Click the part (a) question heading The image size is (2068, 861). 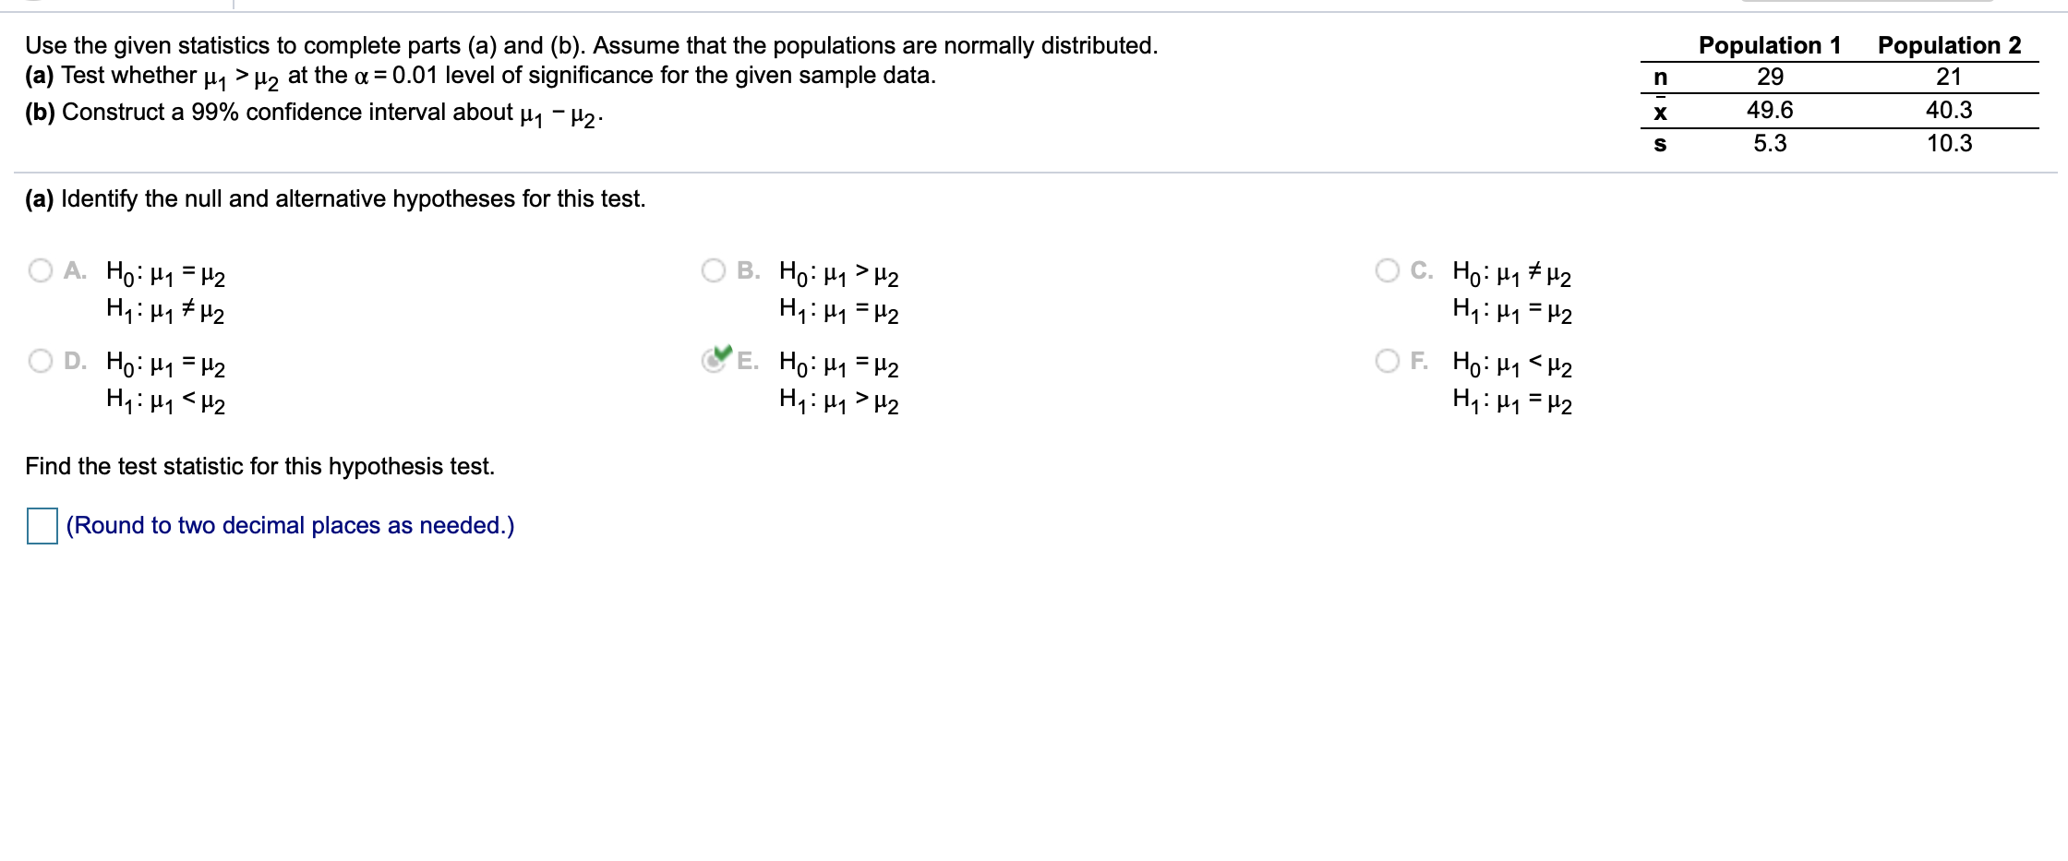tap(334, 197)
